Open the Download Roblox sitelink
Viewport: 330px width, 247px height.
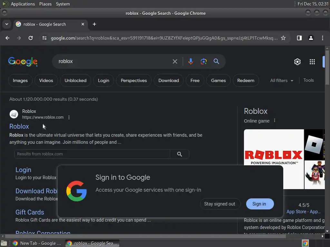36,191
